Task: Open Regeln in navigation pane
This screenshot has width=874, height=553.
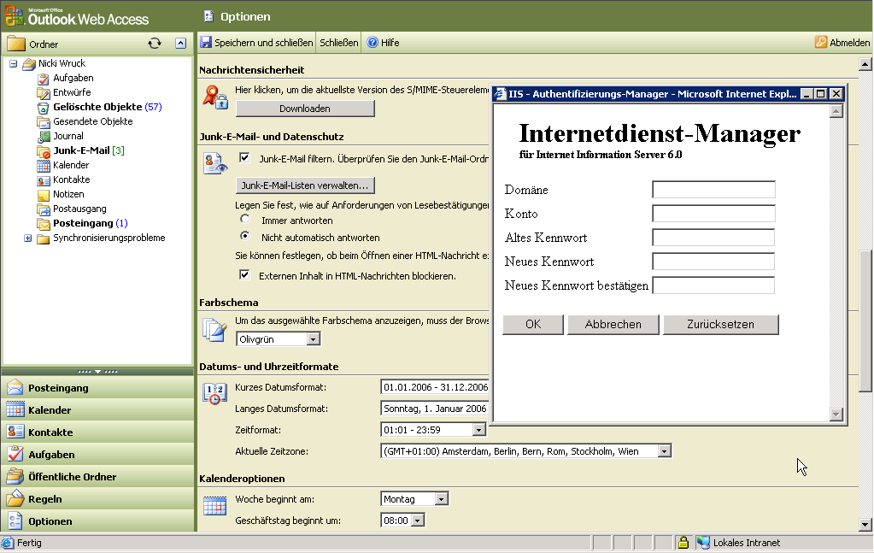Action: 98,499
